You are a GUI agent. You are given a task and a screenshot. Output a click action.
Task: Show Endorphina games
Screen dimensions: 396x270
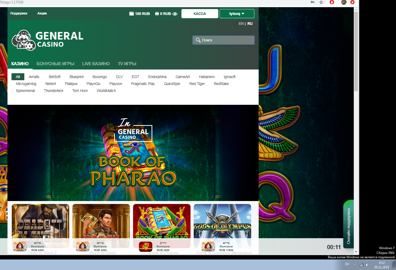(157, 77)
